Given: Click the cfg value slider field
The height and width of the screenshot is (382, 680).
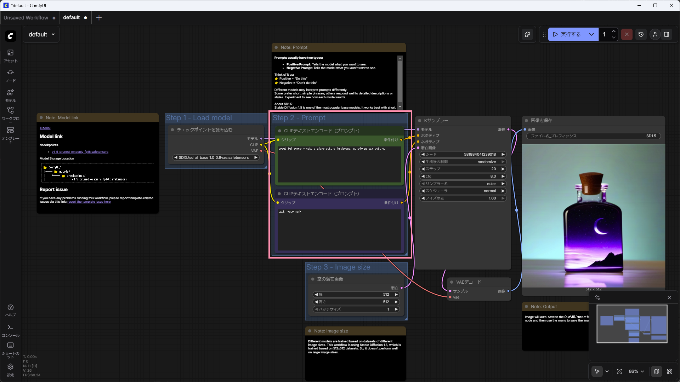Looking at the screenshot, I should tap(463, 176).
